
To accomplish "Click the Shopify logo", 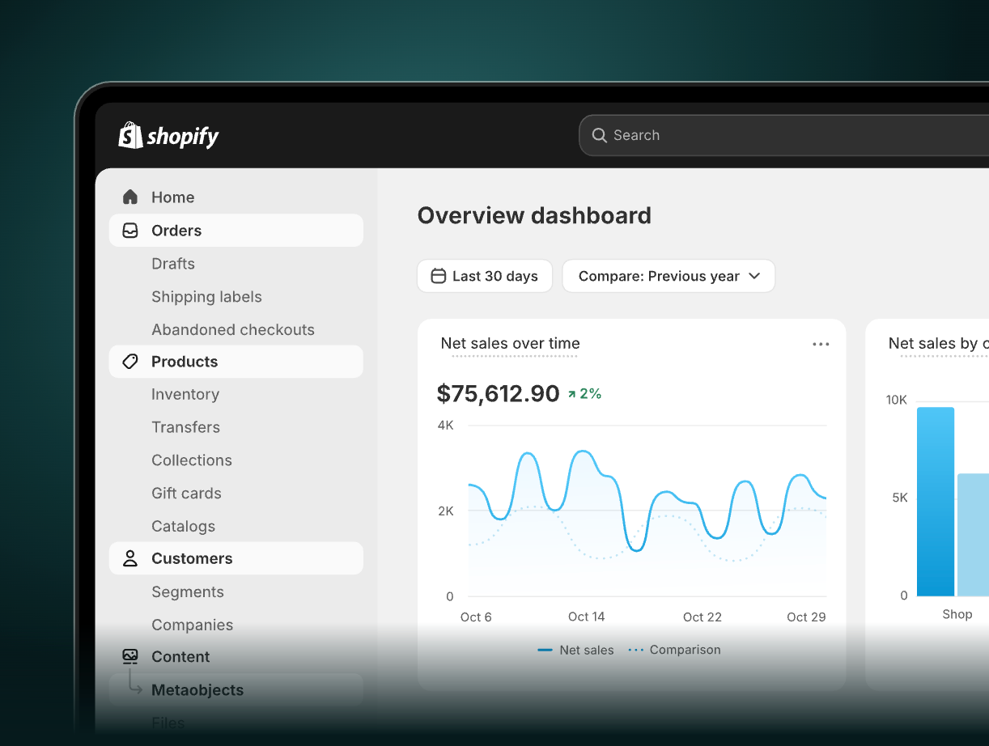I will pos(168,136).
